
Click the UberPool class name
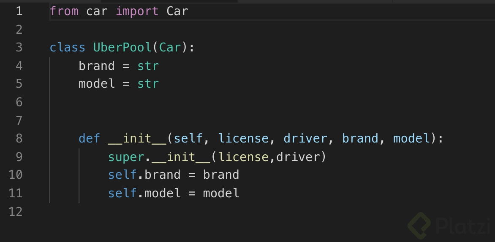point(122,48)
